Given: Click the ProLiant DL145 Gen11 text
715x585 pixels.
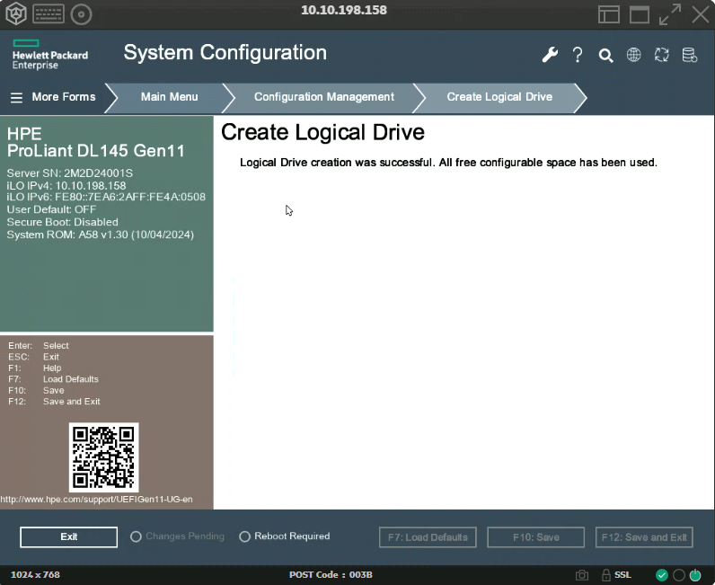Looking at the screenshot, I should pos(96,151).
